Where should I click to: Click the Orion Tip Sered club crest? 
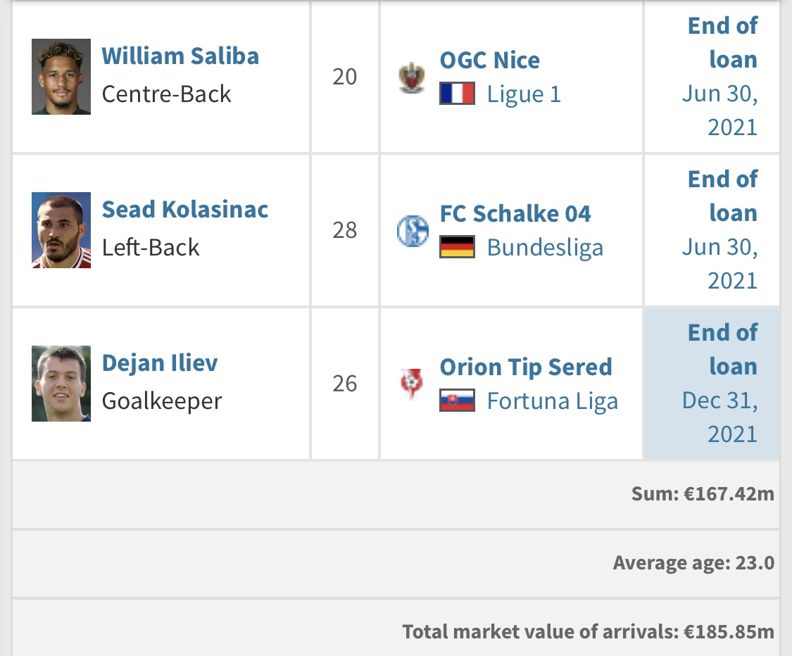click(x=412, y=384)
